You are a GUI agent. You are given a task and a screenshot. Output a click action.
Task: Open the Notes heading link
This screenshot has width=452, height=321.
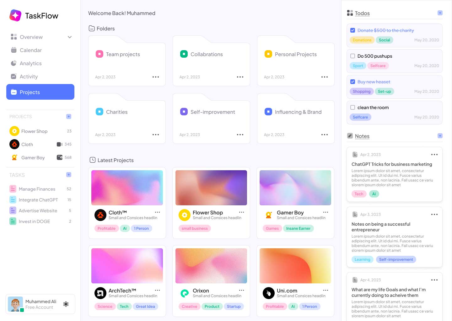(x=362, y=136)
